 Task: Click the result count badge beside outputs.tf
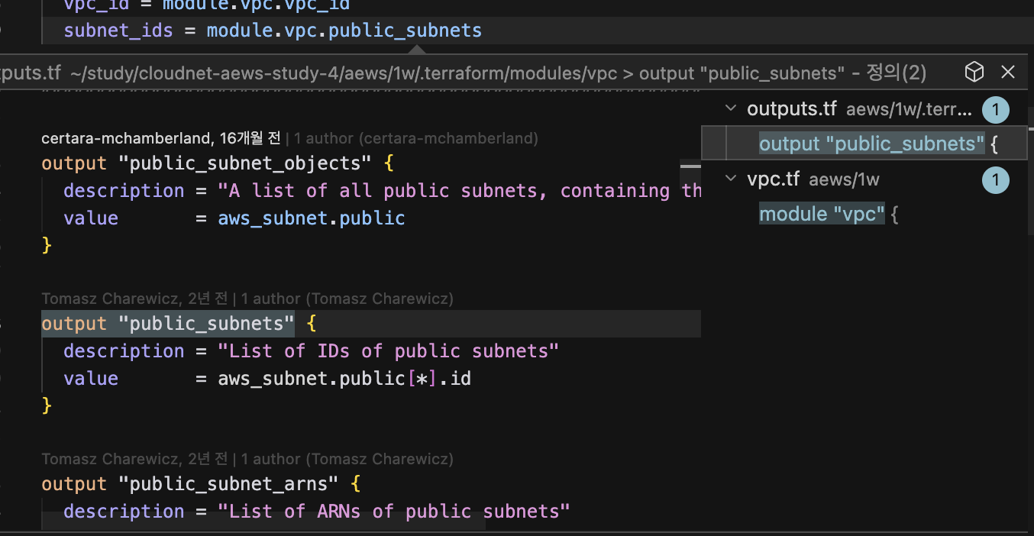click(996, 109)
